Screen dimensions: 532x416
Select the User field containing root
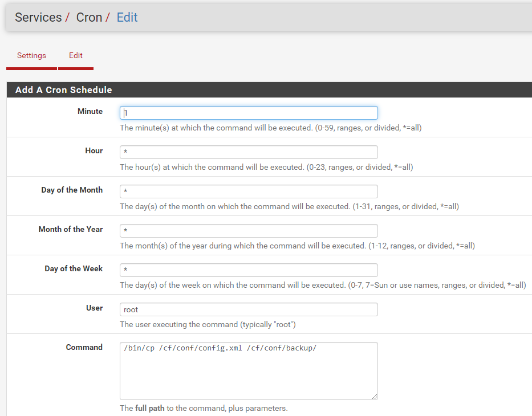coord(249,309)
